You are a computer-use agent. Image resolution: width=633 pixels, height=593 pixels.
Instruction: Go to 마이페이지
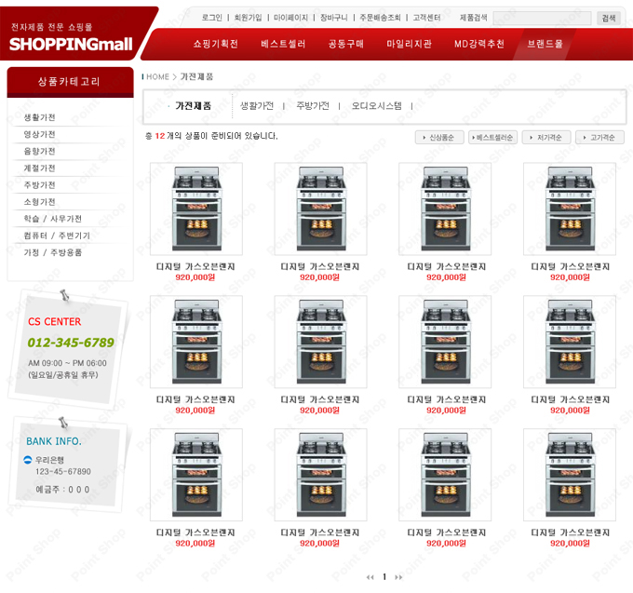pos(290,18)
